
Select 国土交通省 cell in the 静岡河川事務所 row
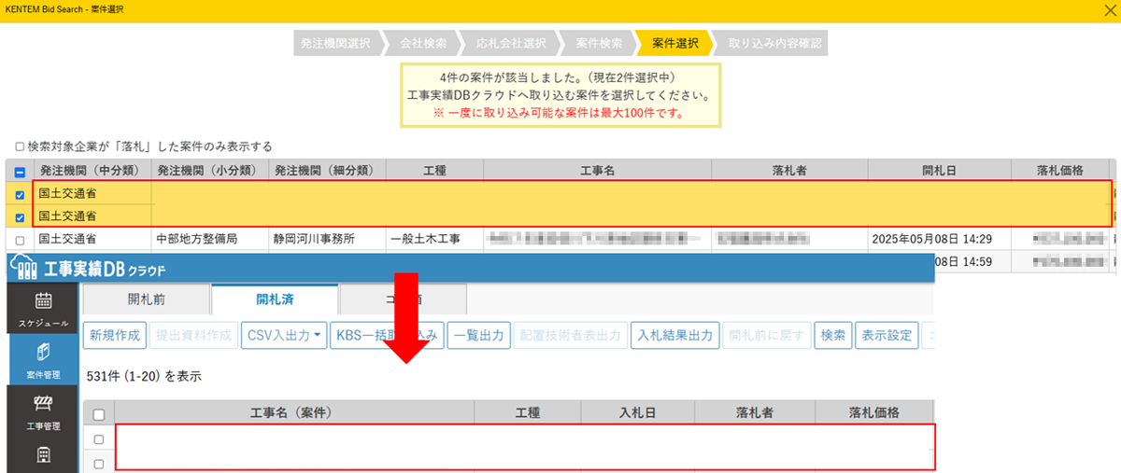91,239
